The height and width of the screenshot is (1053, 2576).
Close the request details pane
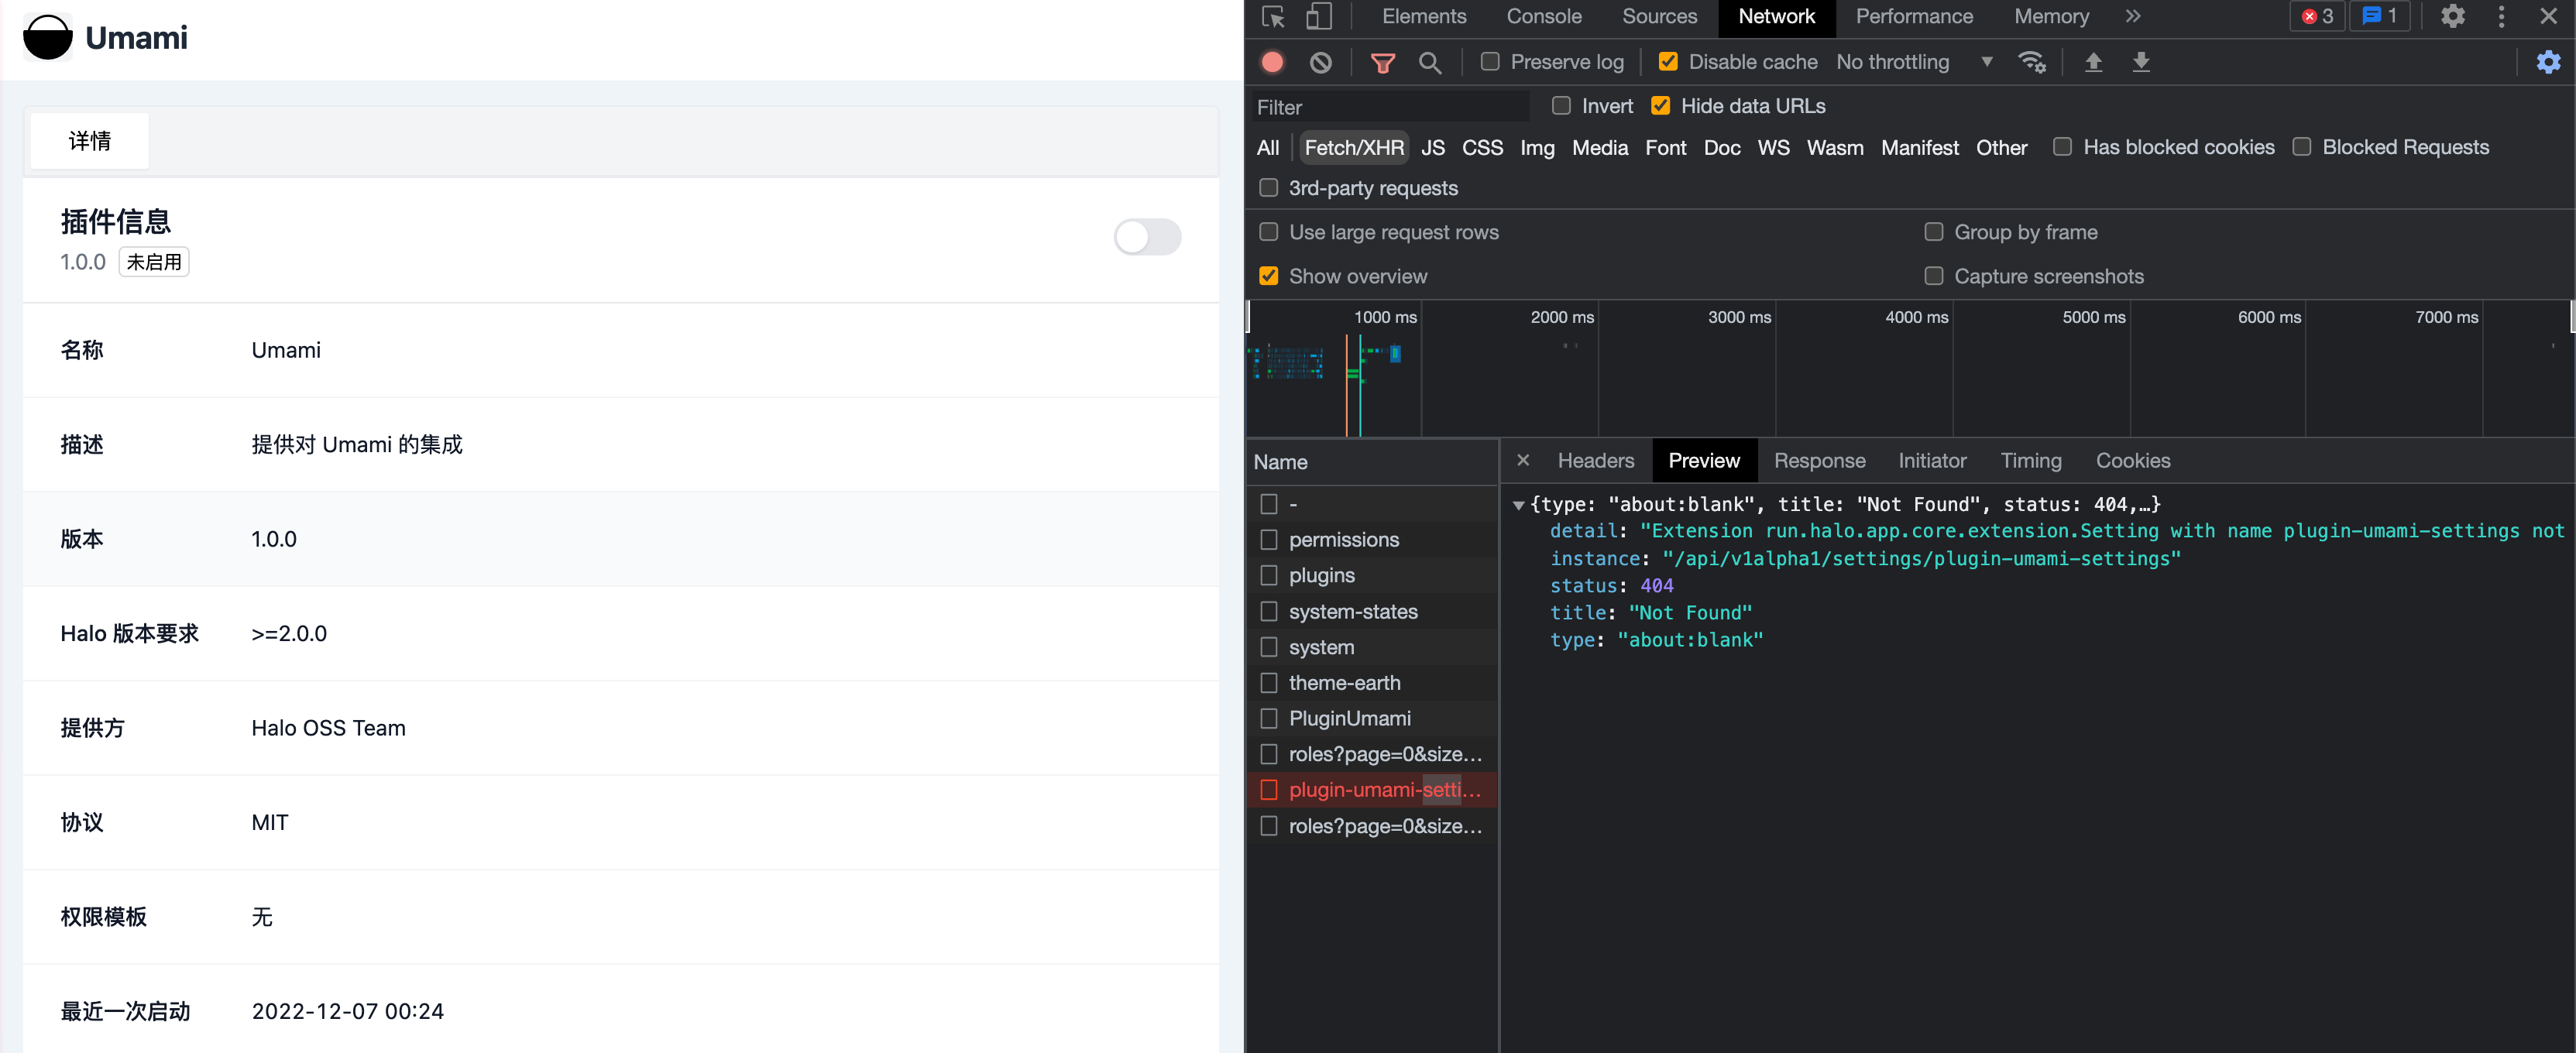[1523, 460]
